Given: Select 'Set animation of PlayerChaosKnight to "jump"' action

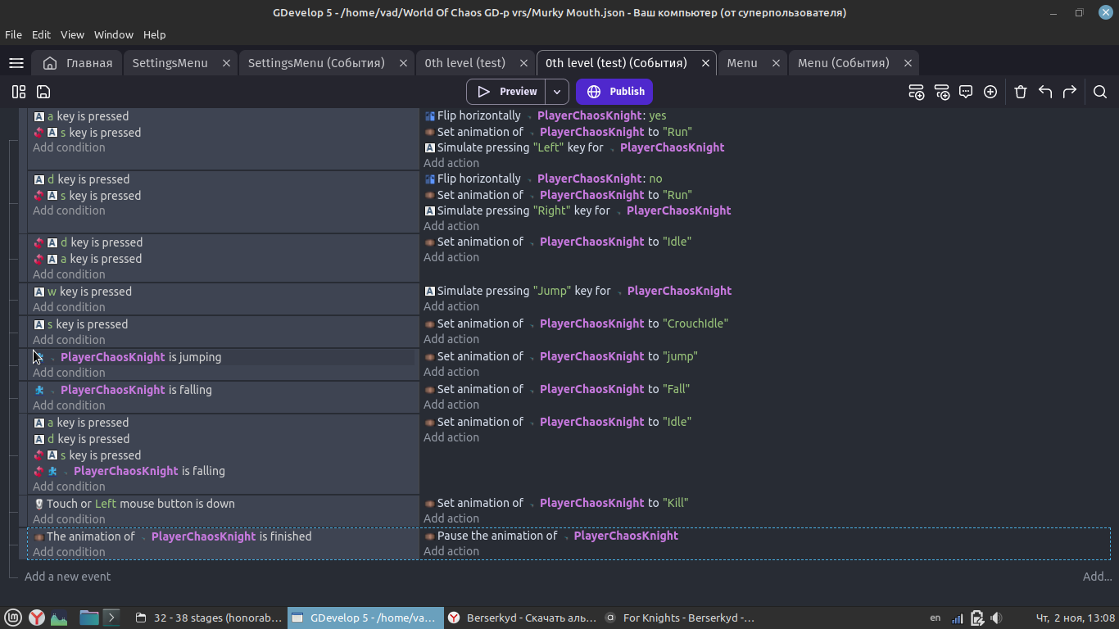Looking at the screenshot, I should pos(561,356).
